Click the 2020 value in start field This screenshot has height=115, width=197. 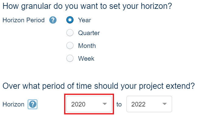[78, 104]
